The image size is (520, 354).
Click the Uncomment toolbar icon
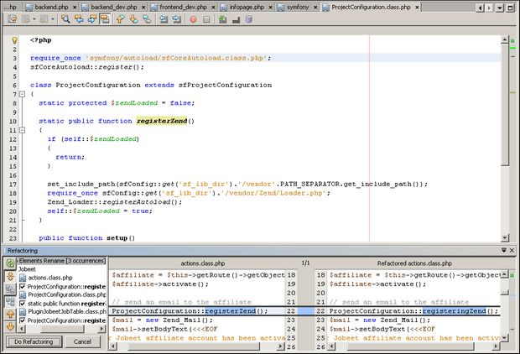tap(237, 19)
